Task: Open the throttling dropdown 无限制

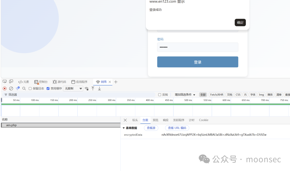Action: 73,89
